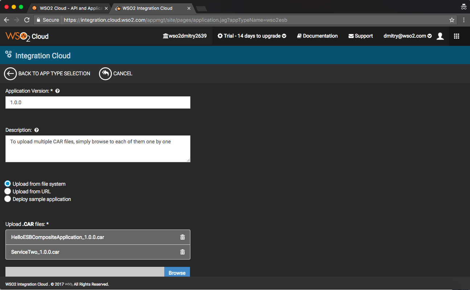470x290 pixels.
Task: Select Upload from URL radio button
Action: tap(8, 192)
